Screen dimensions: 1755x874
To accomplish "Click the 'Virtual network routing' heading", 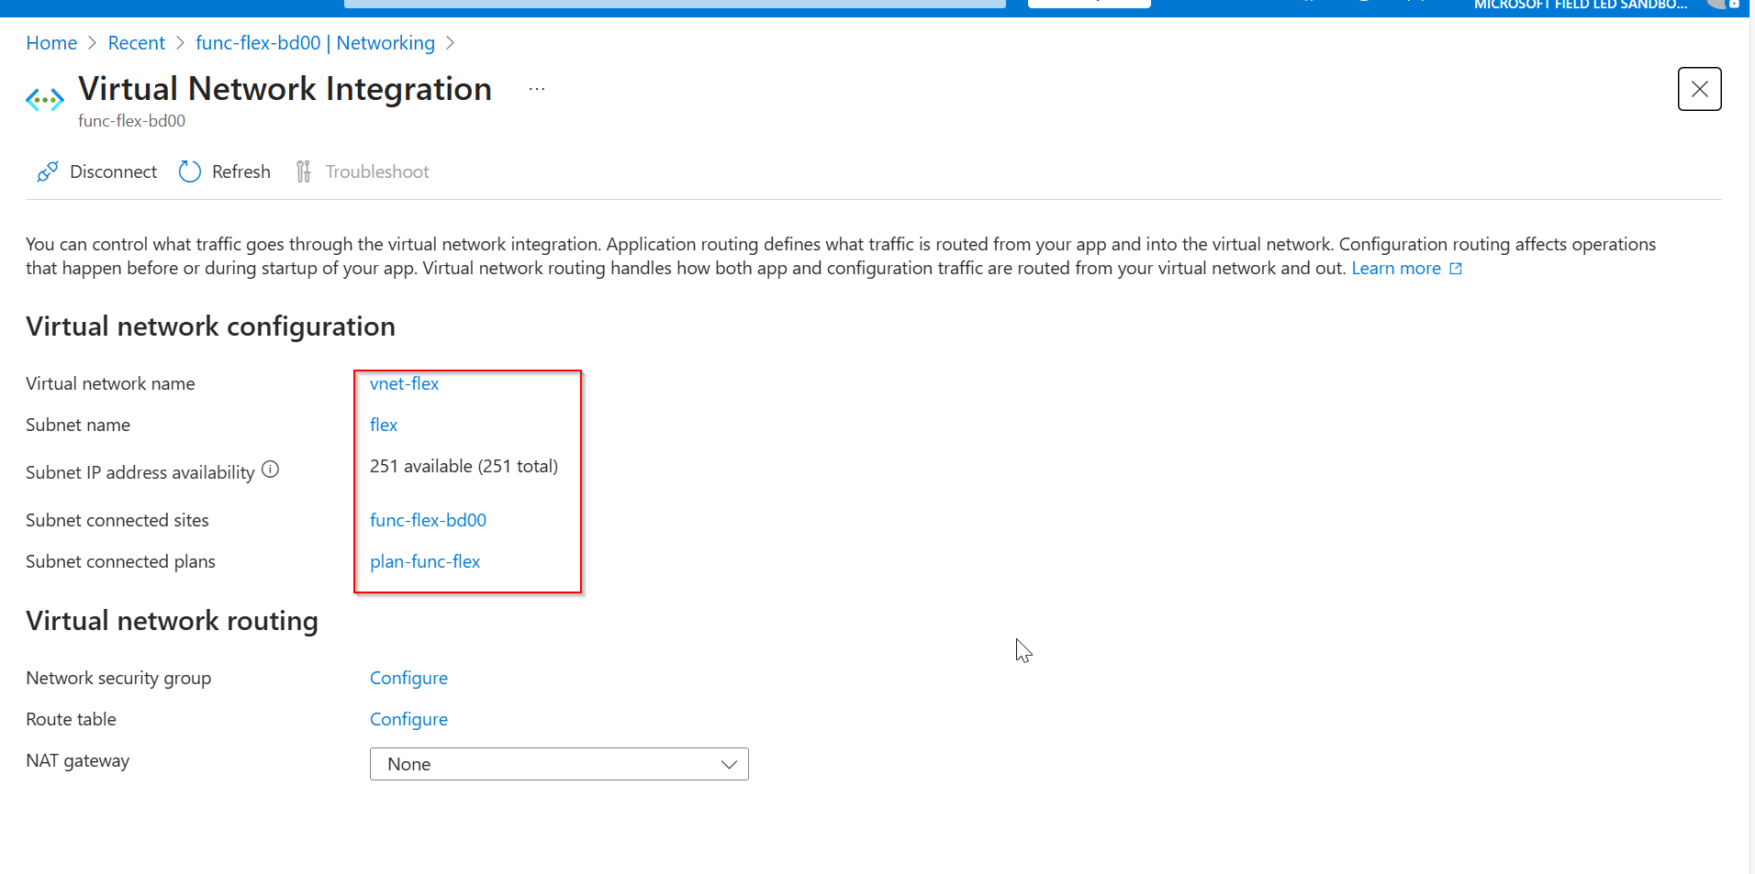I will [172, 621].
